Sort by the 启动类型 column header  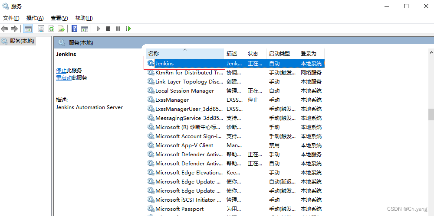282,53
